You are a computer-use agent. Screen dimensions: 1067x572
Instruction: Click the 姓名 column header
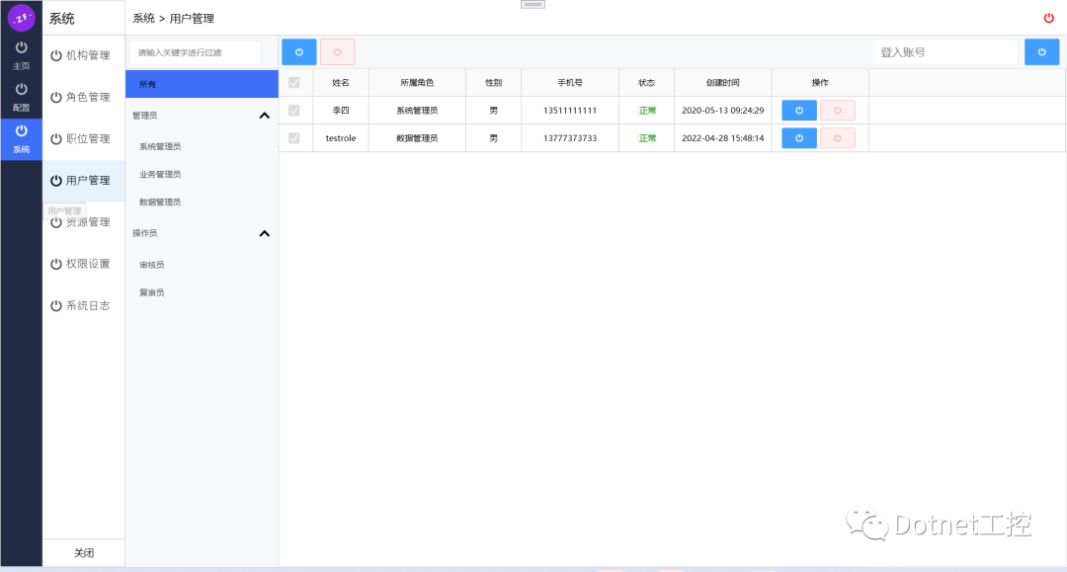[x=341, y=82]
